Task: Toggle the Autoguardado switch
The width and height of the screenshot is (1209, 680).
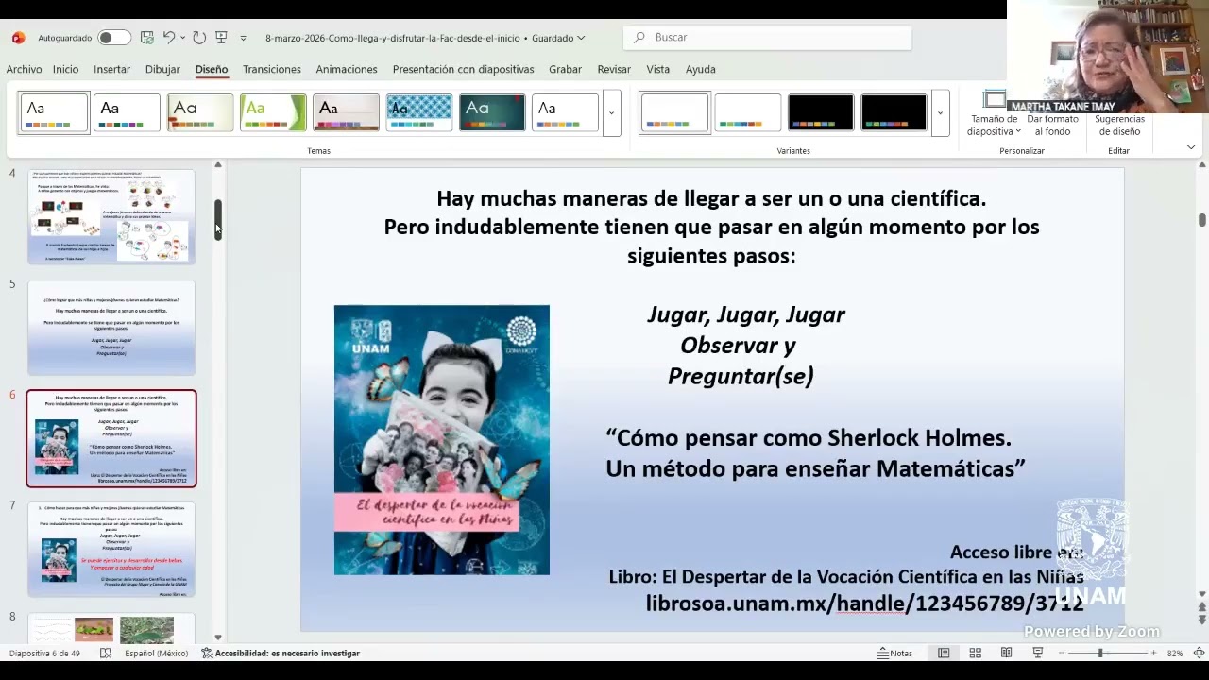Action: [x=113, y=38]
